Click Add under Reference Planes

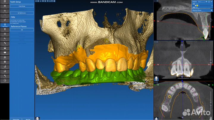tap(22, 30)
